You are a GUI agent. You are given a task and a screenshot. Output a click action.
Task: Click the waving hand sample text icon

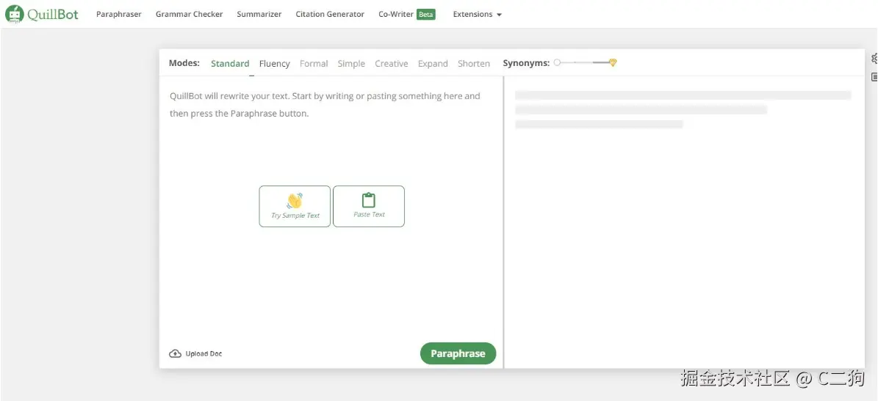[295, 201]
